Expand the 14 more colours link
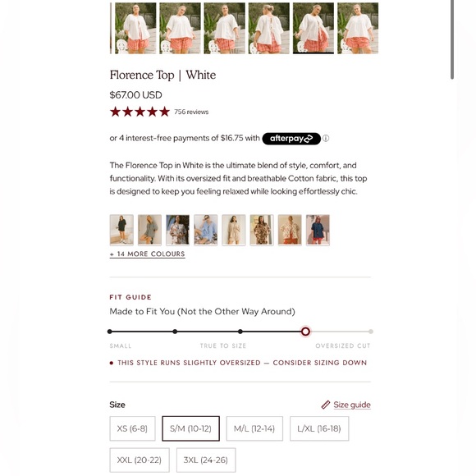476x476 pixels. coord(147,254)
